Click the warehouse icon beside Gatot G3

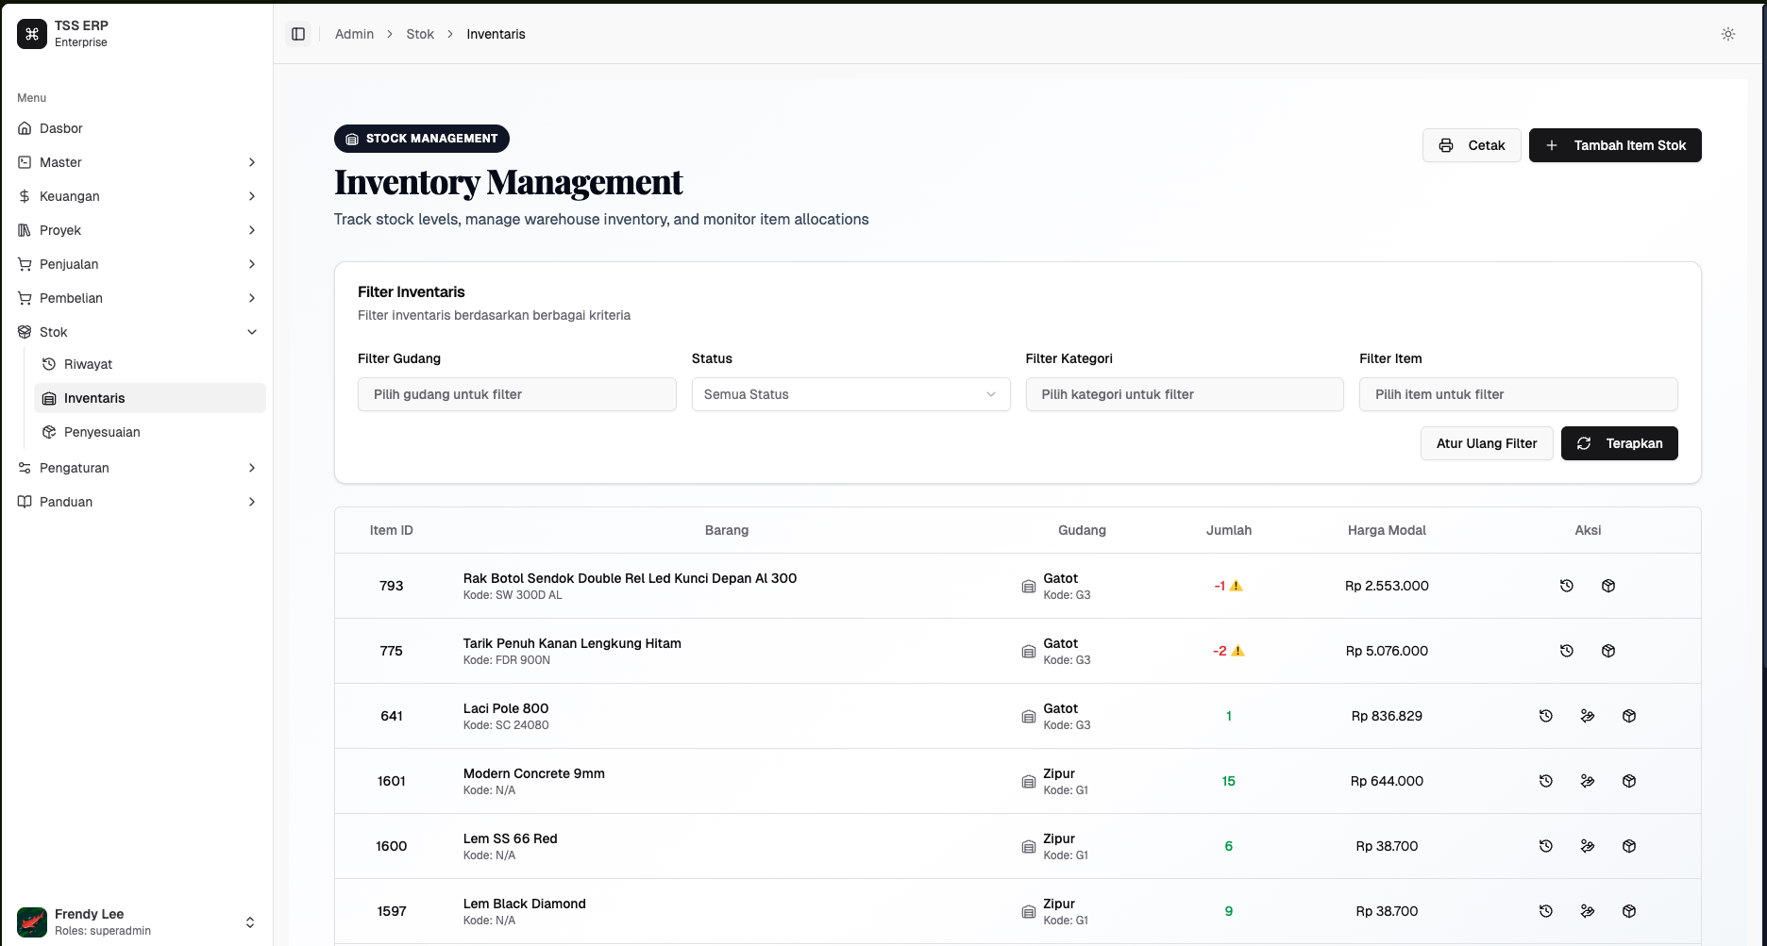tap(1028, 586)
